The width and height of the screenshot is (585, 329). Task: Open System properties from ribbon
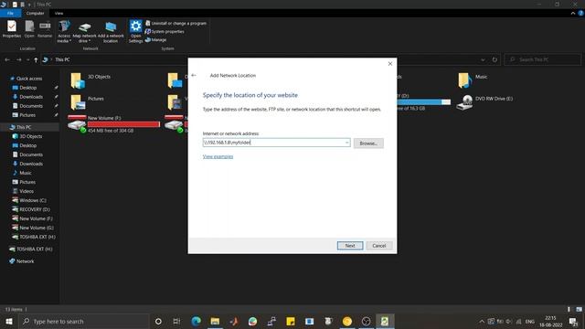[165, 31]
